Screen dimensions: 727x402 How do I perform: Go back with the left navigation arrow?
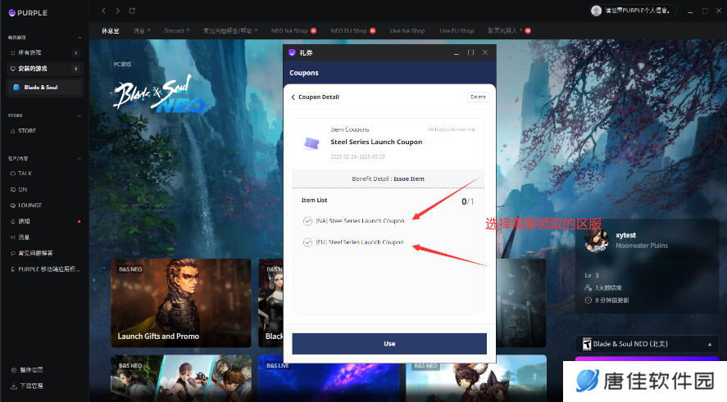[x=104, y=11]
